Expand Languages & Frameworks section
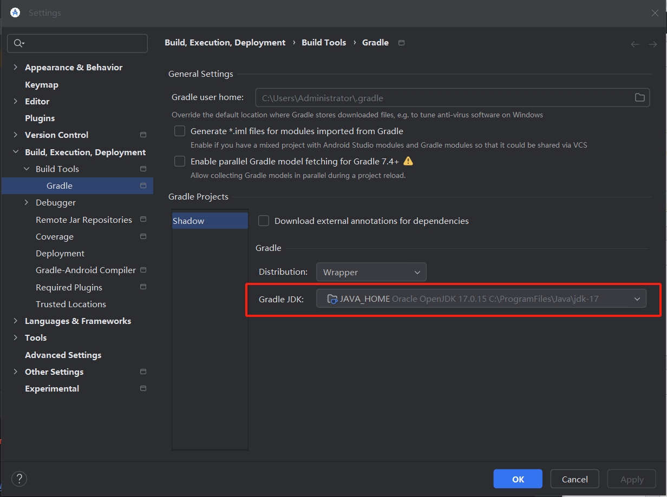The width and height of the screenshot is (667, 497). (16, 321)
